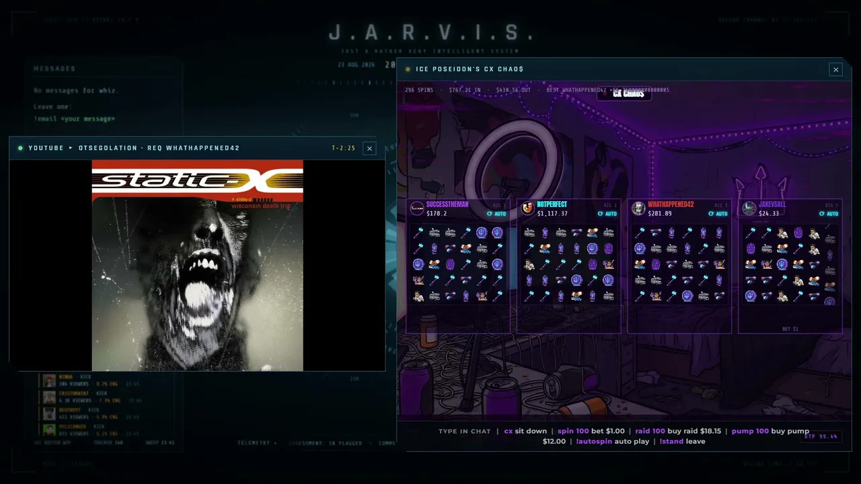Click the J.A.R.V.I.S. title
The width and height of the screenshot is (861, 484).
[431, 32]
